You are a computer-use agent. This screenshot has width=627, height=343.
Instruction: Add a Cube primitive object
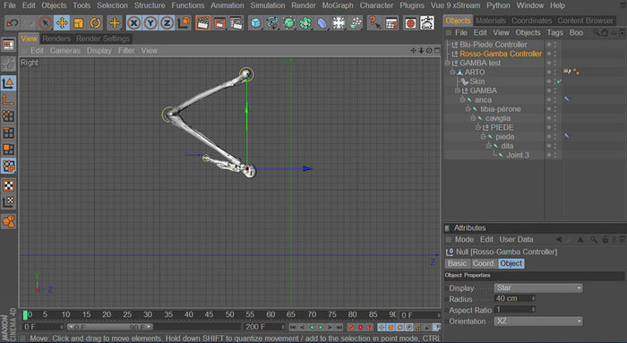(x=256, y=22)
